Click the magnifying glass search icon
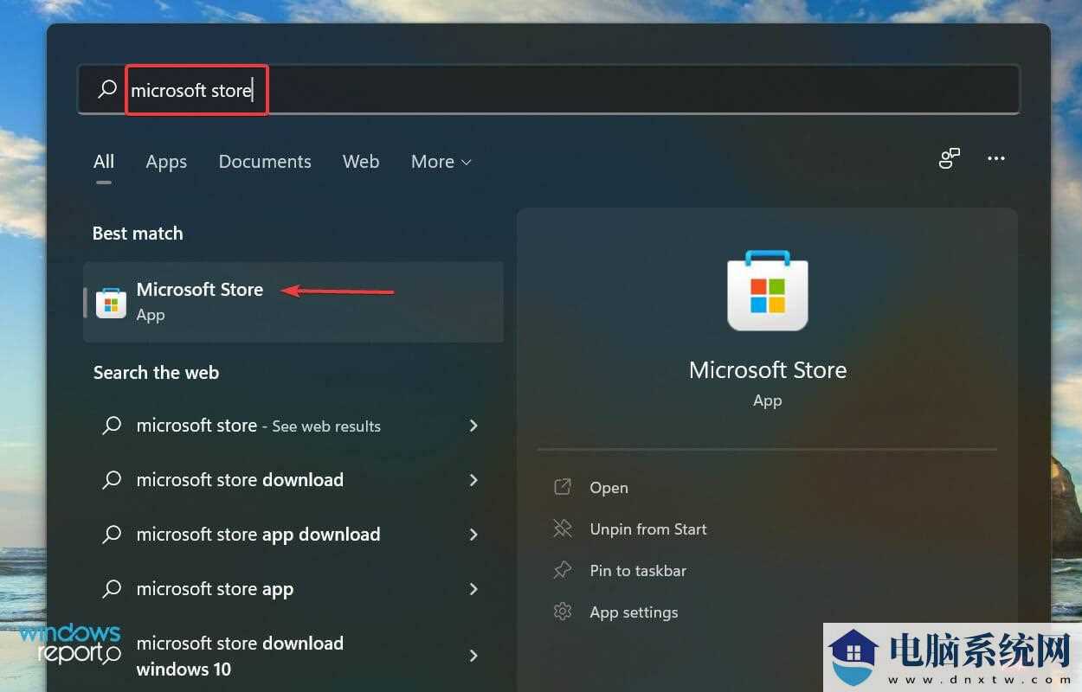 pos(106,89)
